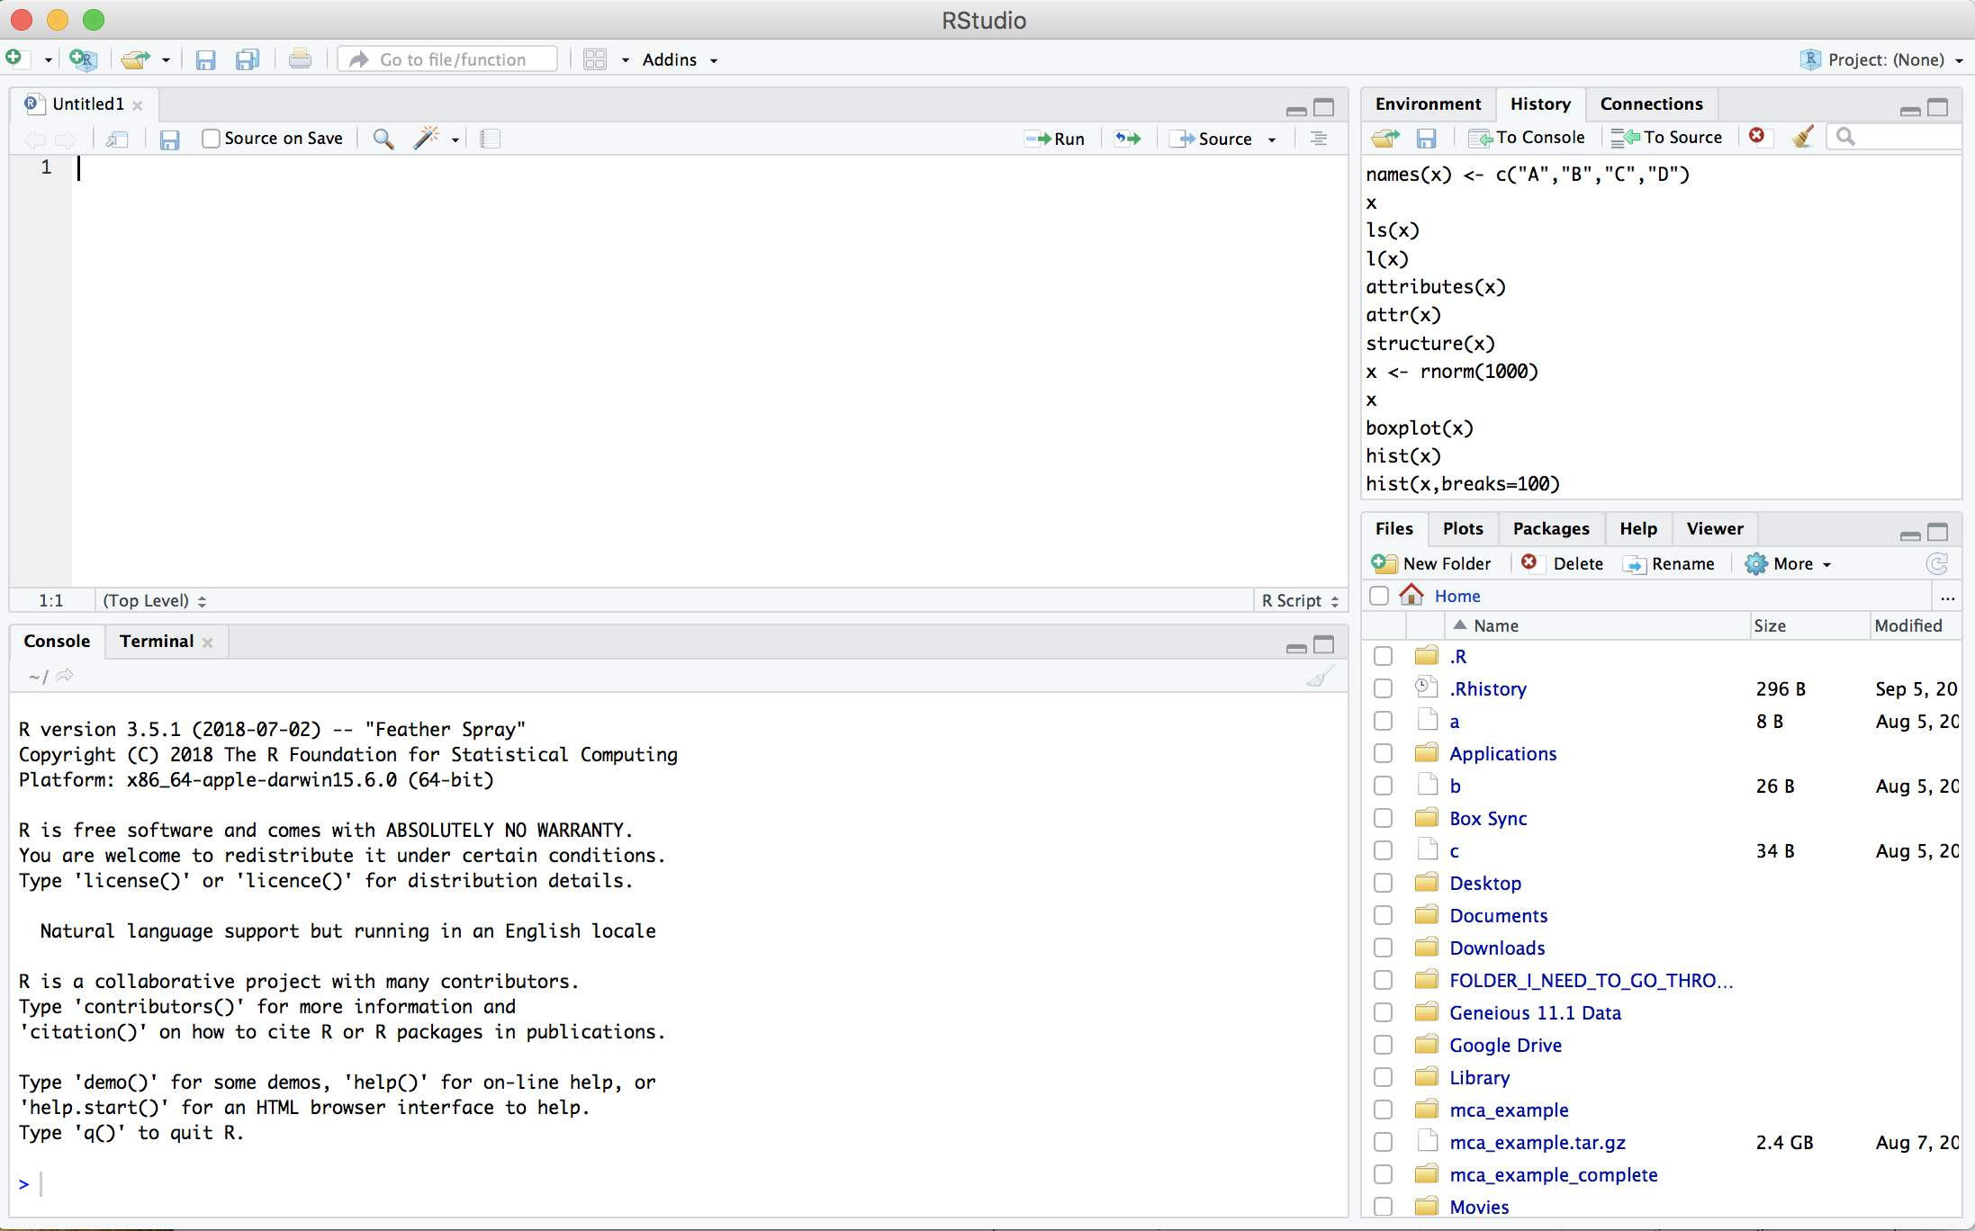Select the History tab in top-right panel

tap(1538, 103)
